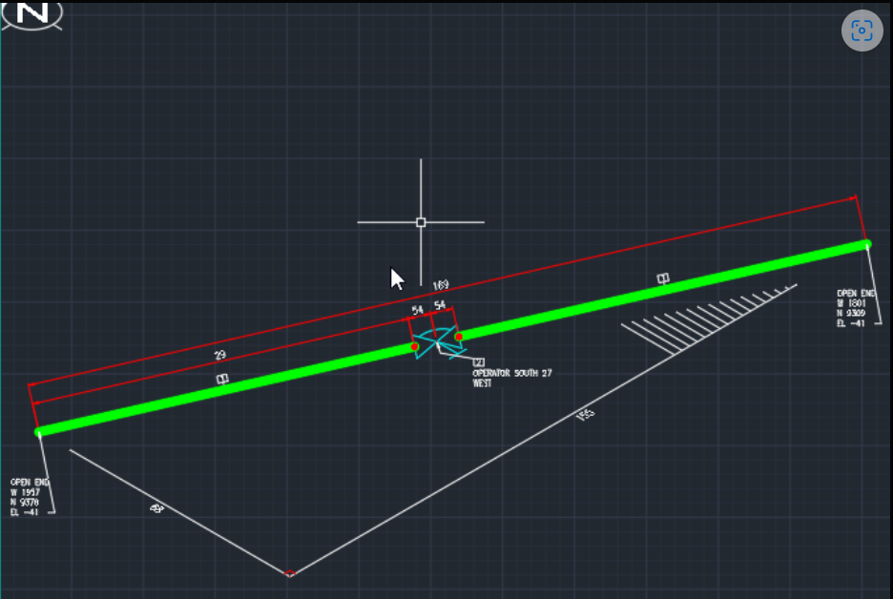893x599 pixels.
Task: Click the right "54" dimension text
Action: click(440, 306)
